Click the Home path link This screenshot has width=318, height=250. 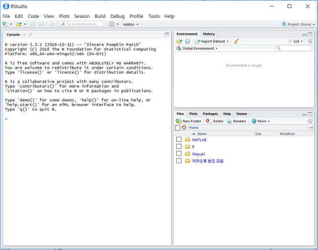[194, 128]
